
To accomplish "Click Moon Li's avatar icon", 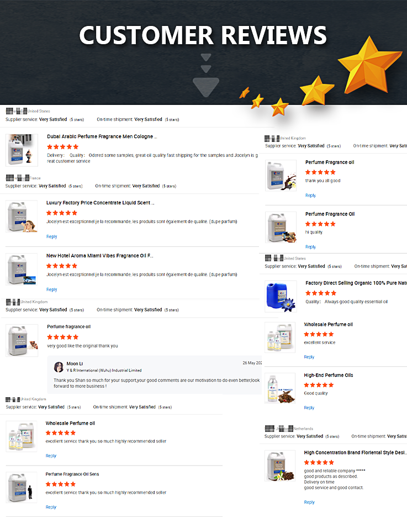I will [x=59, y=367].
